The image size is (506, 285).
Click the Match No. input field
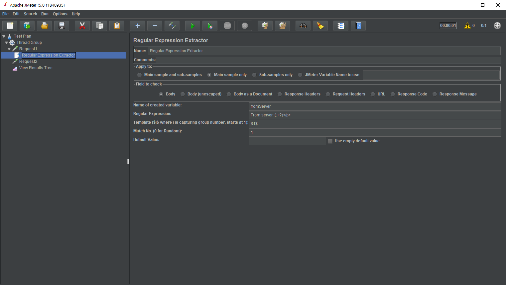tap(375, 132)
